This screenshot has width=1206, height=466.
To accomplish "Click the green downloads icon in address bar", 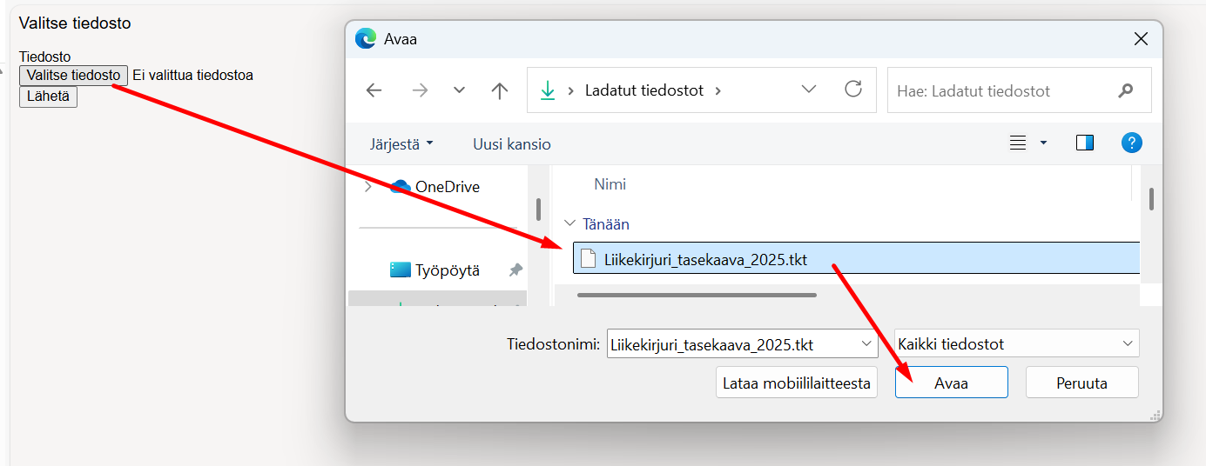I will [548, 90].
